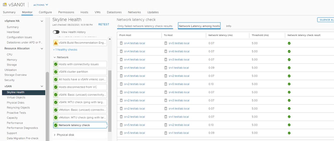334x141 pixels.
Task: Click host icon beside srv1 in last srv5 row
Action: click(x=166, y=133)
